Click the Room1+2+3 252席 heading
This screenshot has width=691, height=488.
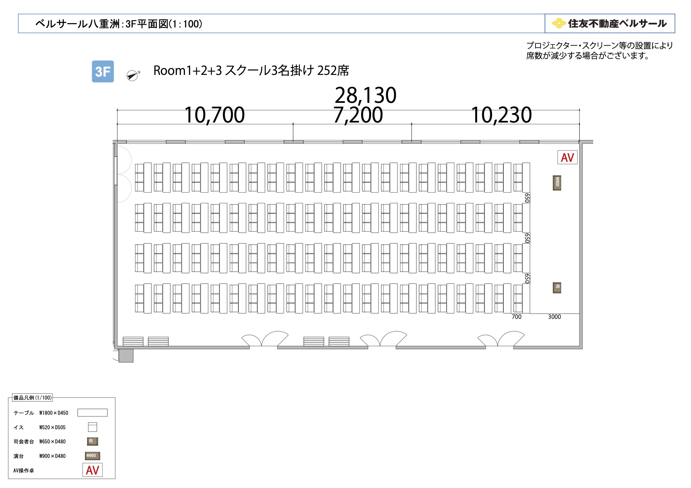click(x=251, y=70)
